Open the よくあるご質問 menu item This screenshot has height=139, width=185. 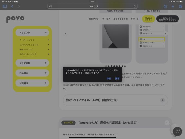(121, 19)
